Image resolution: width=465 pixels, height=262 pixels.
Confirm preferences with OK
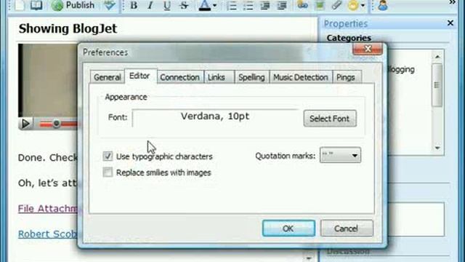click(288, 229)
